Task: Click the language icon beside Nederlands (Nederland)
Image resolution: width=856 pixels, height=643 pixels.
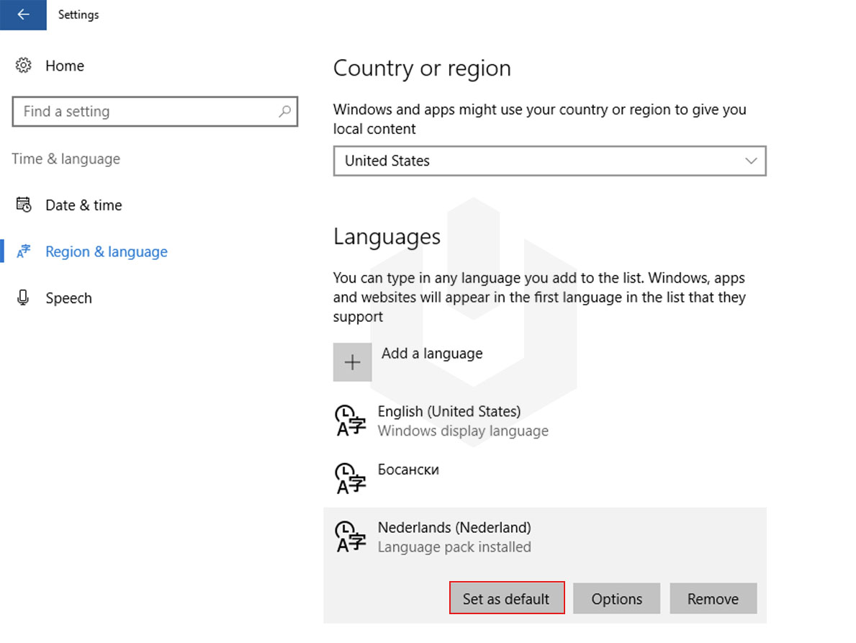Action: pyautogui.click(x=350, y=536)
